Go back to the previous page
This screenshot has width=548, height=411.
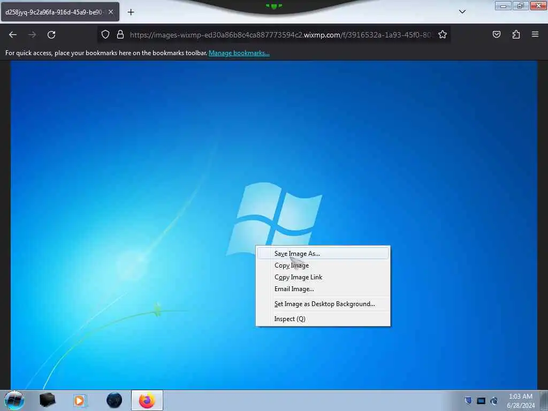point(13,35)
